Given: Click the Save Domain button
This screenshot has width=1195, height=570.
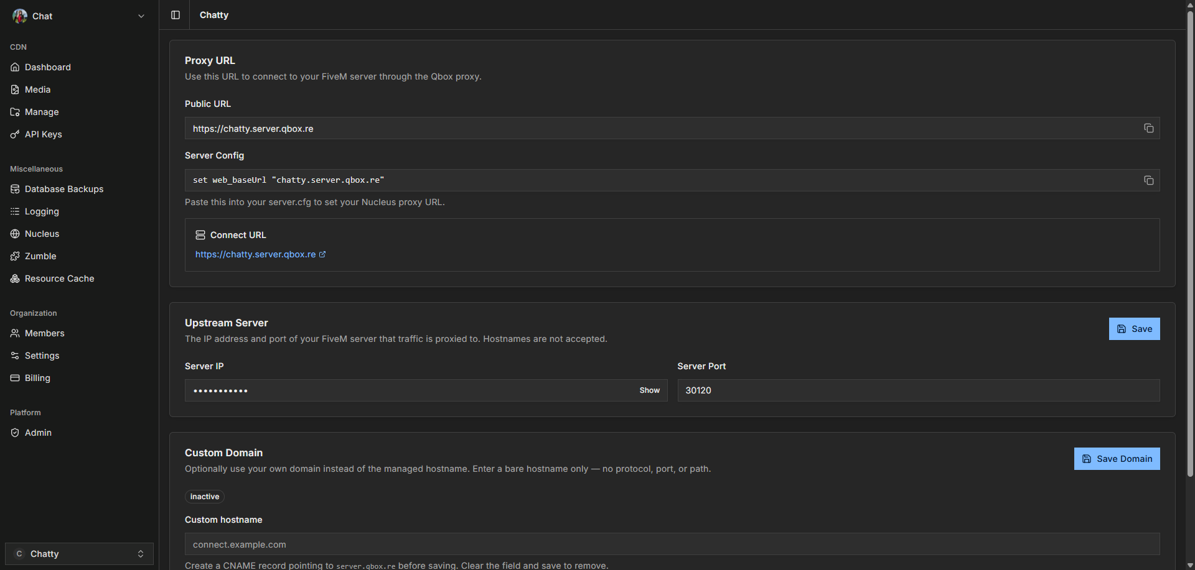Looking at the screenshot, I should (x=1117, y=459).
